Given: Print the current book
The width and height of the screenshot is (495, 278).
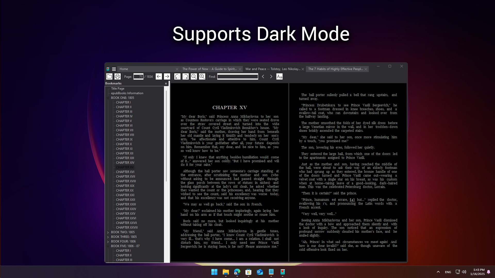Looking at the screenshot, I should coord(117,76).
